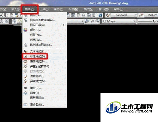Screen dimensions: 158x122
Task: Select the Match Properties paintbrush icon
Action: (16, 15)
